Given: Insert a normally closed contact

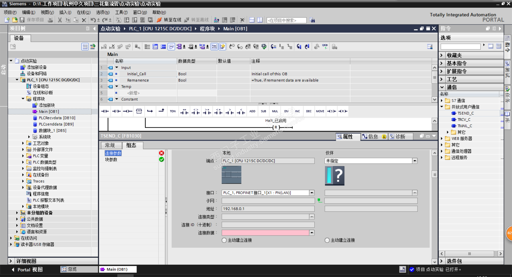Looking at the screenshot, I should click(116, 111).
